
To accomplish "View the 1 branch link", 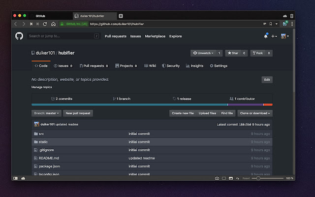I will click(x=122, y=98).
